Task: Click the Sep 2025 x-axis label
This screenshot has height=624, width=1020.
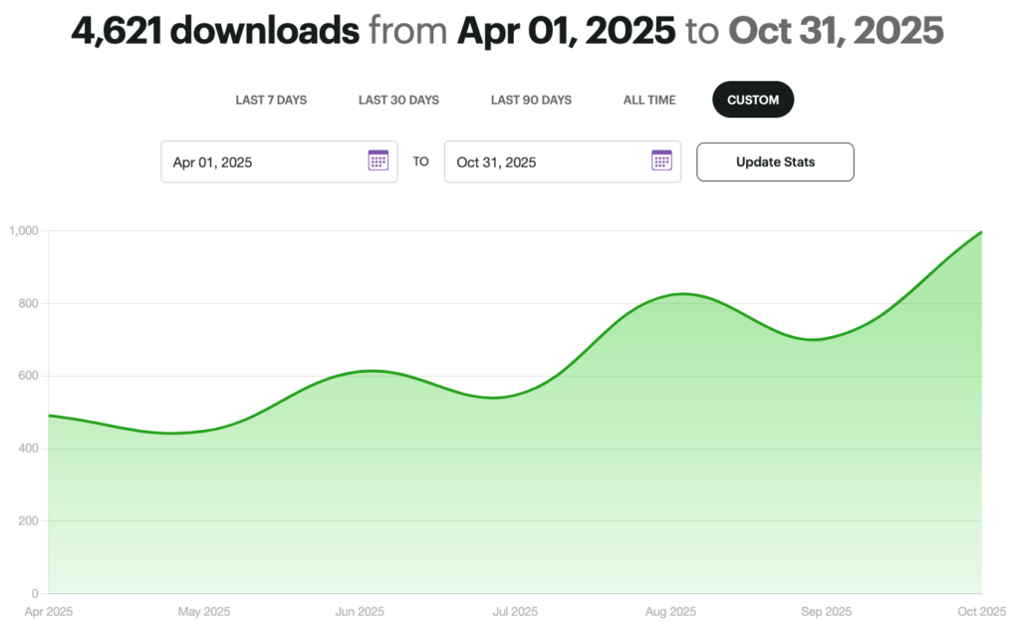Action: click(x=826, y=611)
